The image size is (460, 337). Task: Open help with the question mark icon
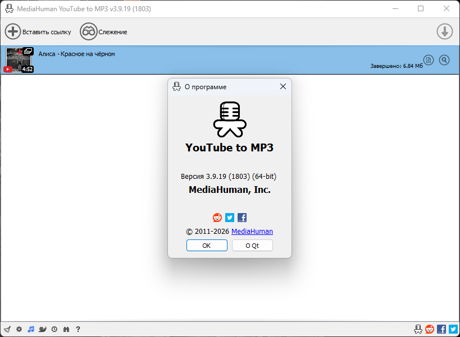point(78,329)
